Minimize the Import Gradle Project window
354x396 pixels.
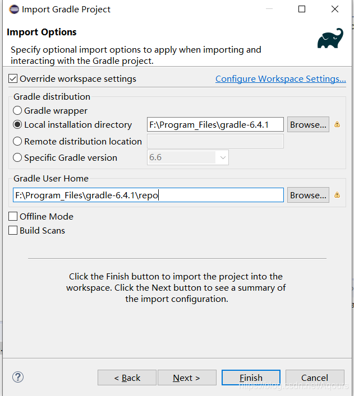[x=269, y=9]
